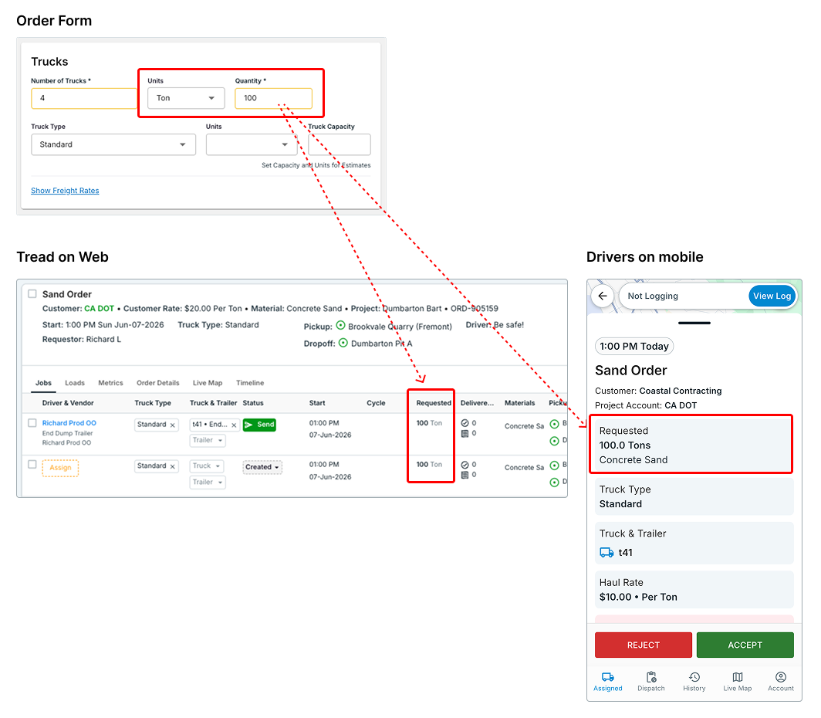Click the green Send button
The width and height of the screenshot is (821, 718).
click(259, 425)
